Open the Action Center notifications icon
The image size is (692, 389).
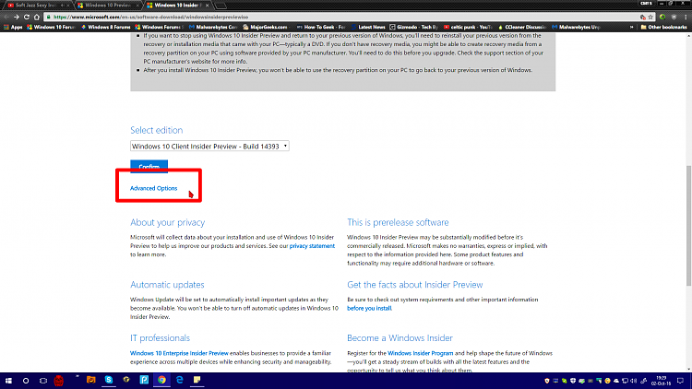(681, 381)
